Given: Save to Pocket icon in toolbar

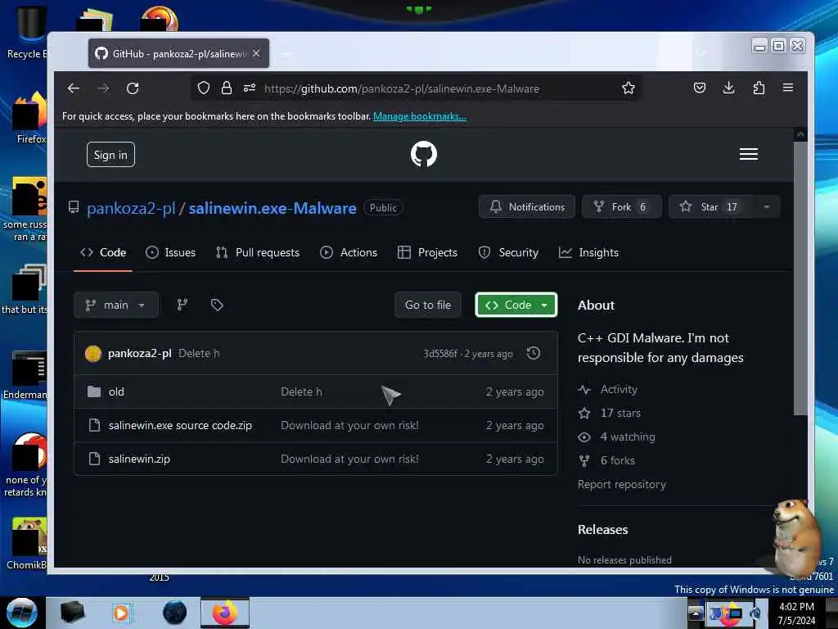Looking at the screenshot, I should coord(700,88).
